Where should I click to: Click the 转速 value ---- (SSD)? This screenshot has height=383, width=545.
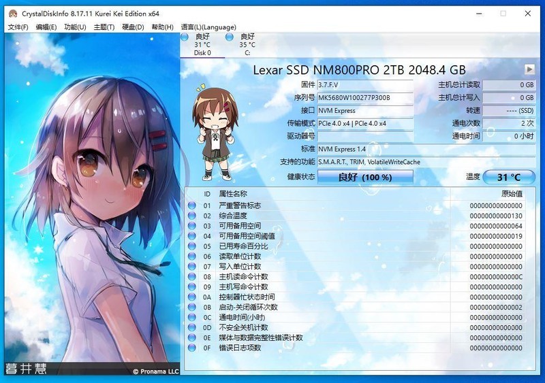509,110
